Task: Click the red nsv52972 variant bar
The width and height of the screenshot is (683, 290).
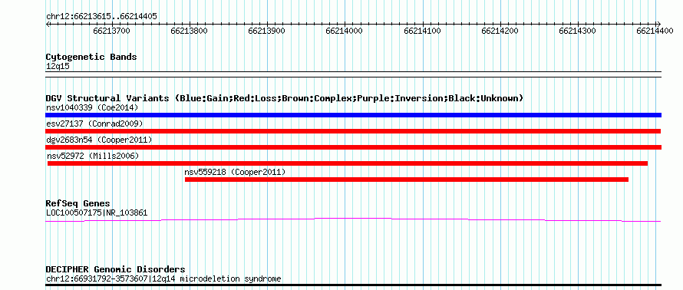Action: (x=348, y=163)
